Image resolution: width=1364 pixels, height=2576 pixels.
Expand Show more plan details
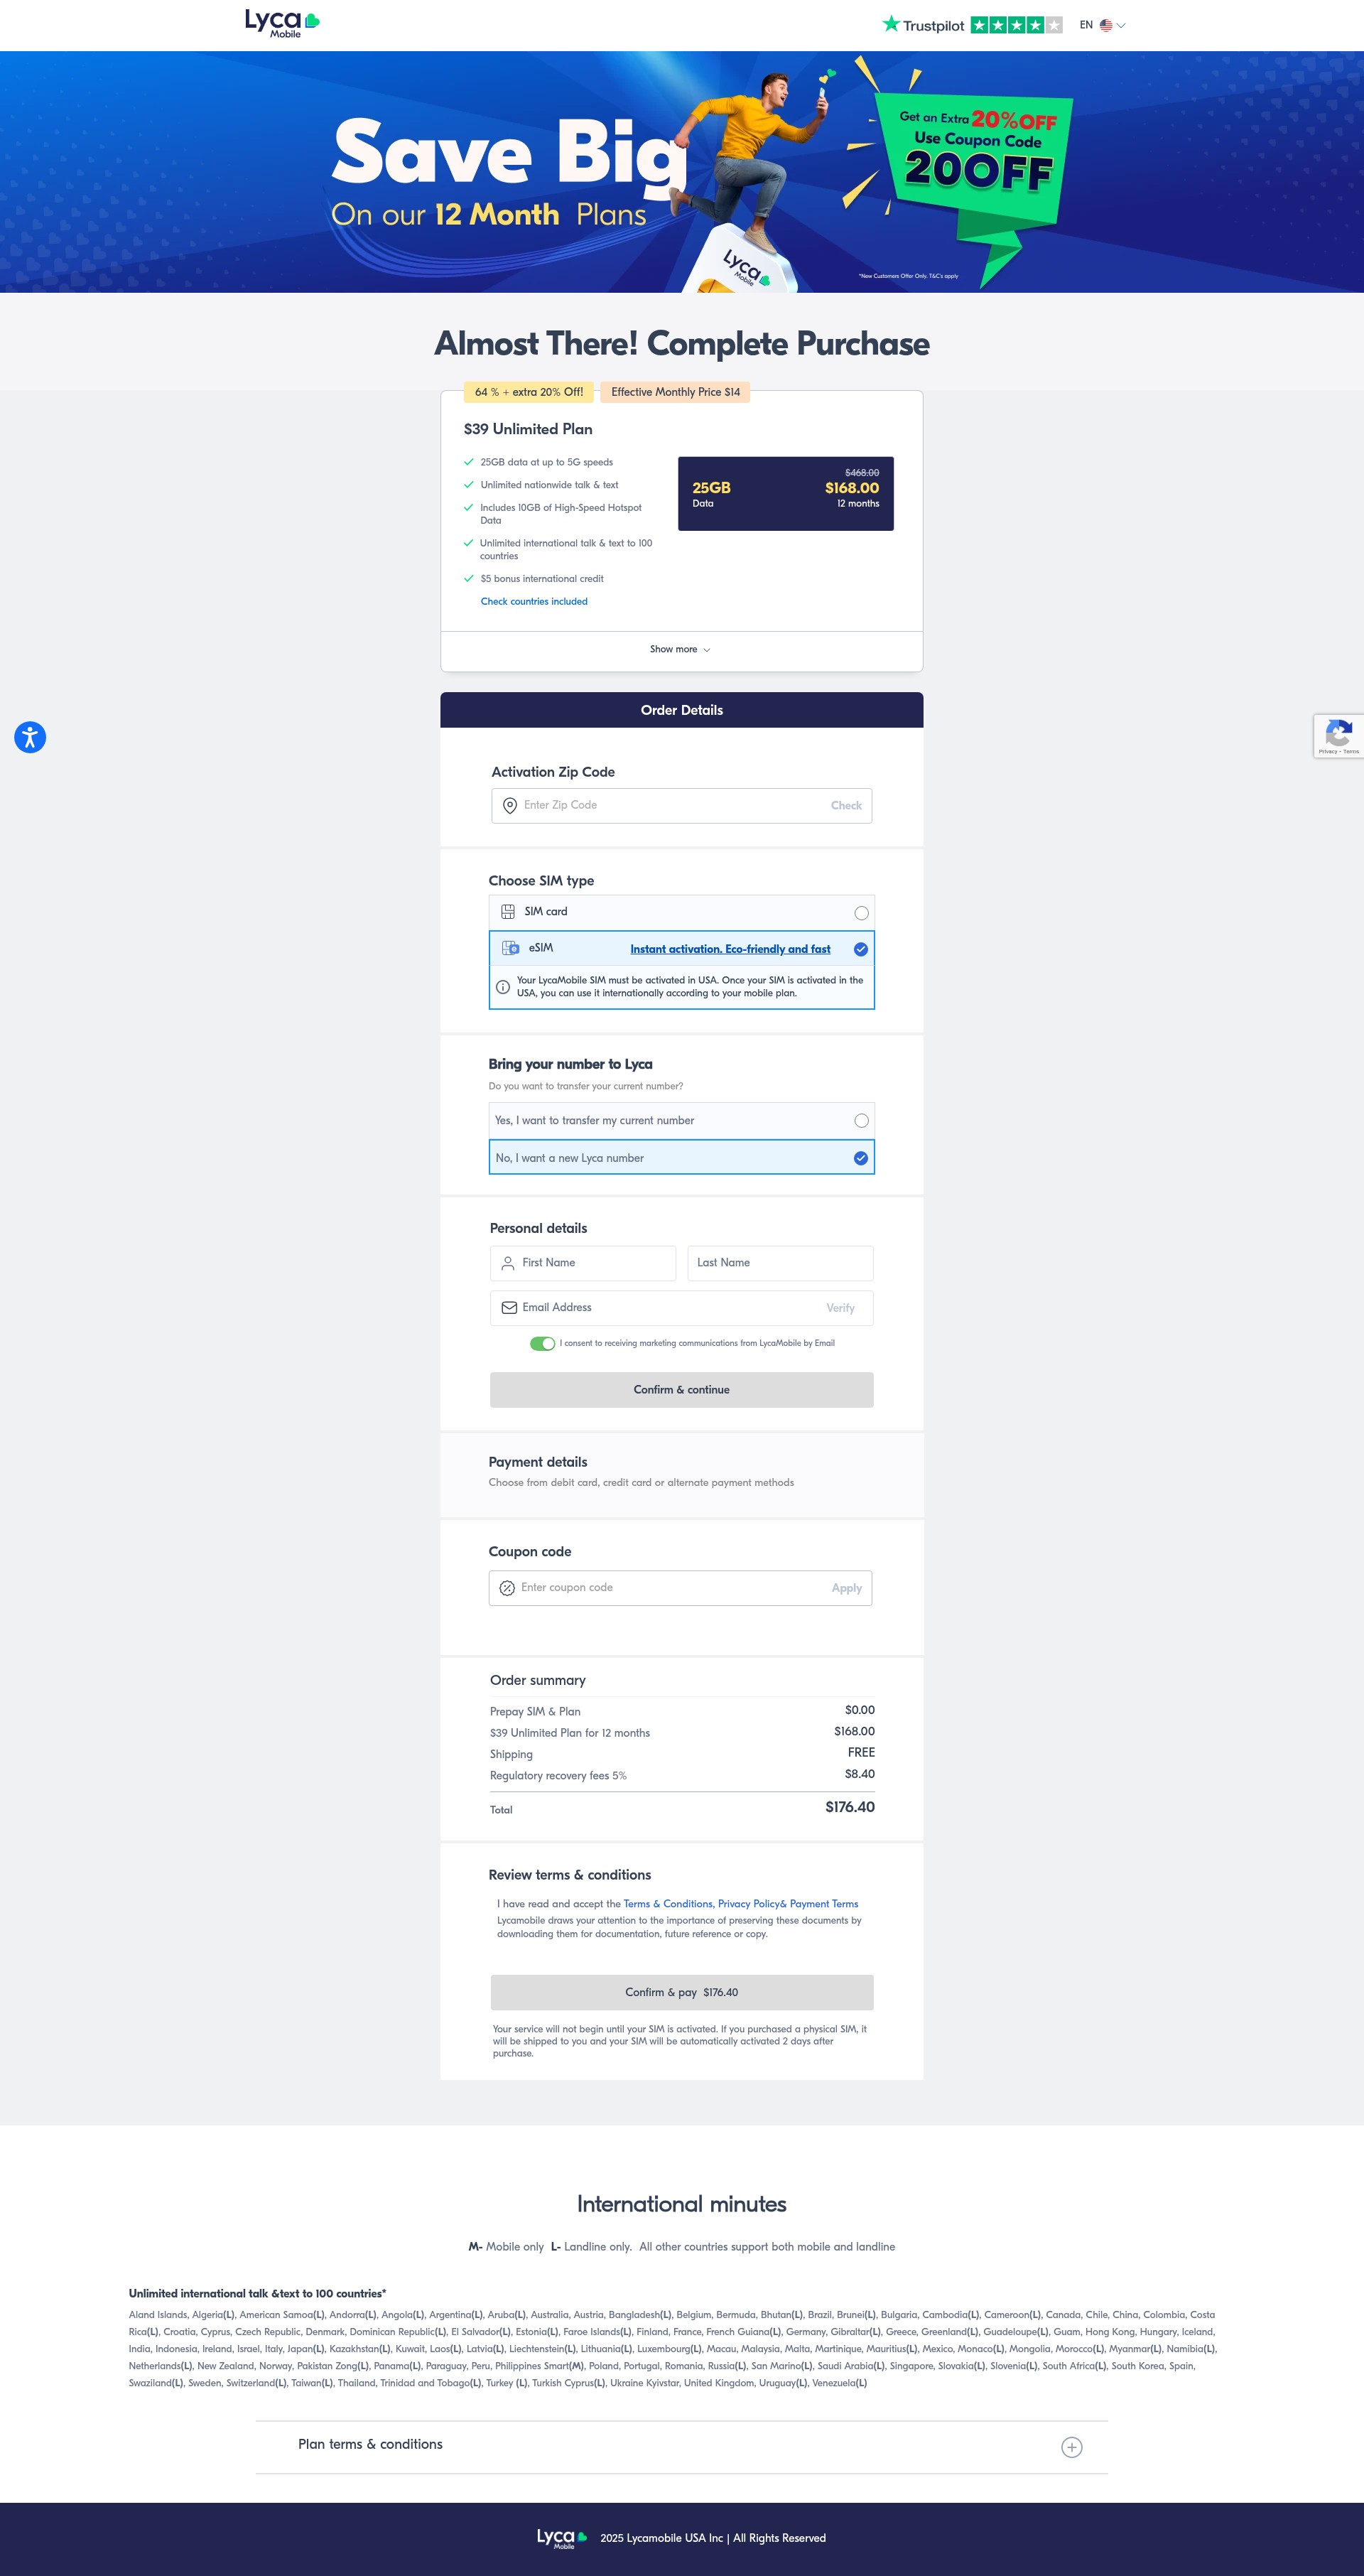click(x=681, y=650)
